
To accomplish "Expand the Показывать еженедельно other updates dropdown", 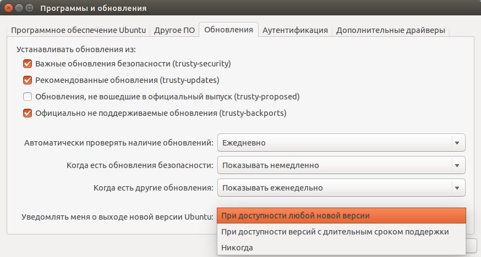I will point(341,188).
